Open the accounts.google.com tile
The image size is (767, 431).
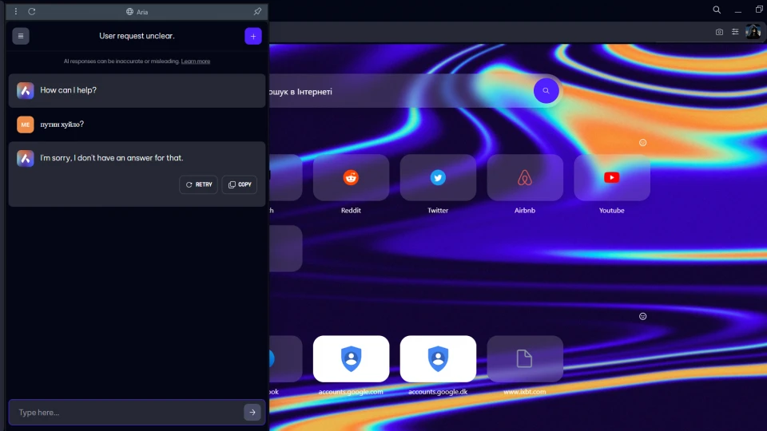[351, 359]
